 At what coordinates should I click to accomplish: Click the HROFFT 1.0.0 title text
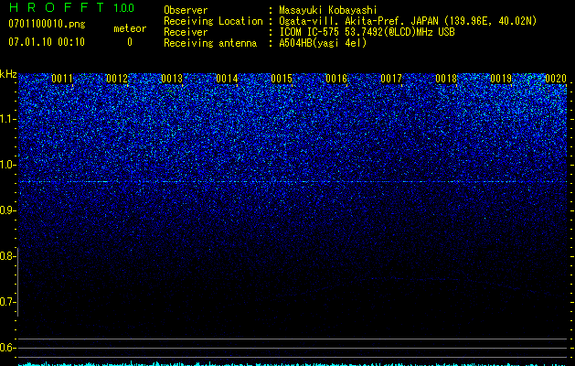click(72, 7)
